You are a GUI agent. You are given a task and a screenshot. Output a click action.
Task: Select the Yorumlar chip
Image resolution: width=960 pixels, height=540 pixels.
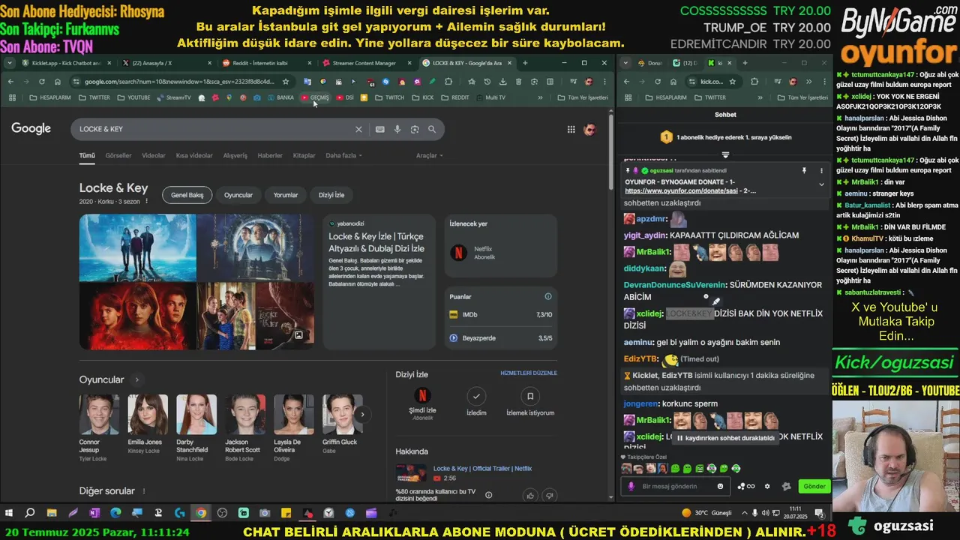286,195
